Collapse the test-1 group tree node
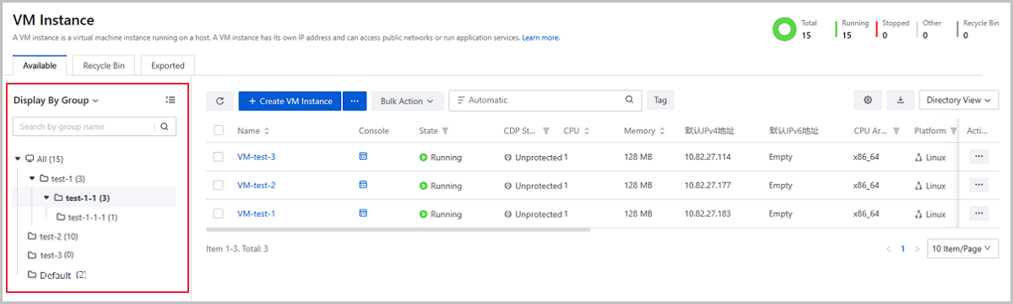1013x304 pixels. 32,178
